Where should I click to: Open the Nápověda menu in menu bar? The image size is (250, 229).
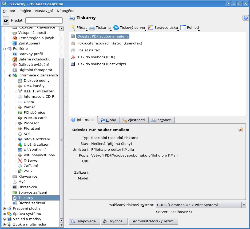(x=66, y=11)
